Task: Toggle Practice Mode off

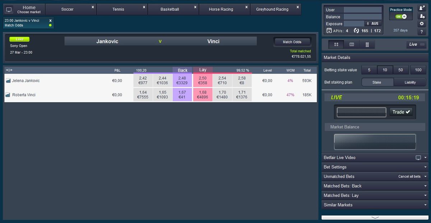Action: [x=400, y=16]
